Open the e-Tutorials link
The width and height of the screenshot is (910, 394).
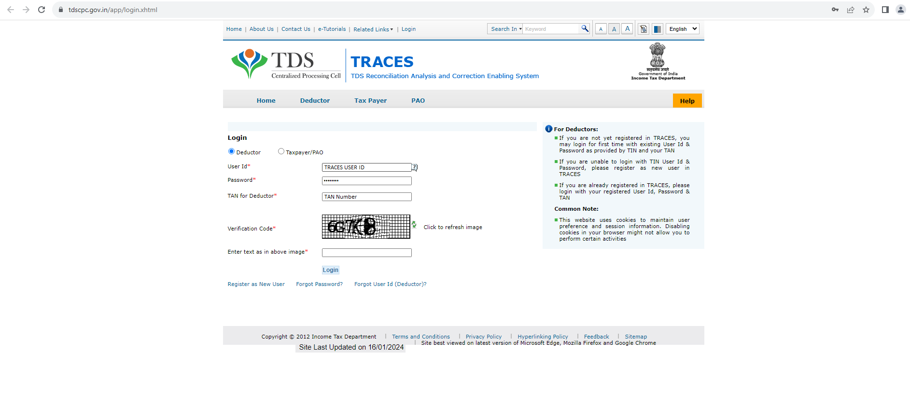(332, 29)
